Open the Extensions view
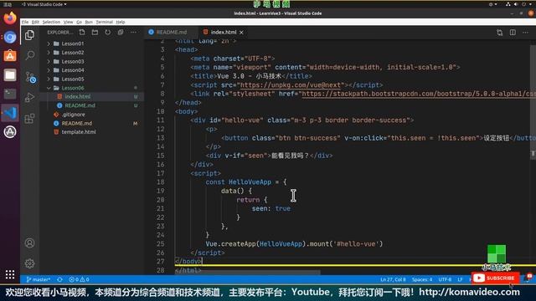 point(30,119)
